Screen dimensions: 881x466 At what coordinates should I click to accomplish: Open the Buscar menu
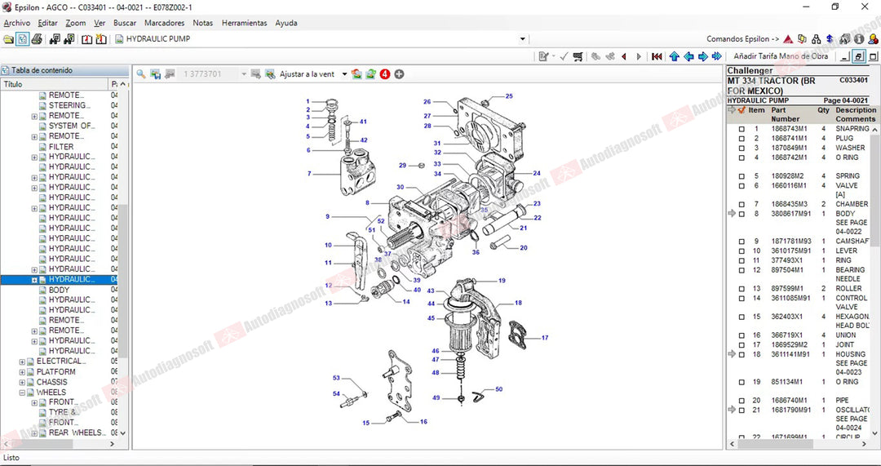click(x=125, y=23)
